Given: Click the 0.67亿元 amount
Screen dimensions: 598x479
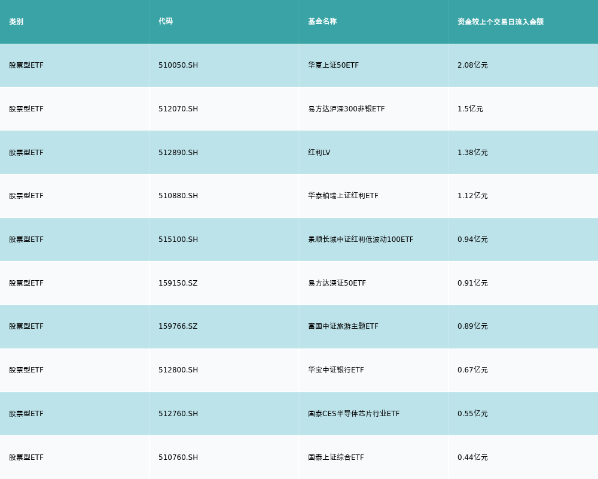Looking at the screenshot, I should point(472,370).
